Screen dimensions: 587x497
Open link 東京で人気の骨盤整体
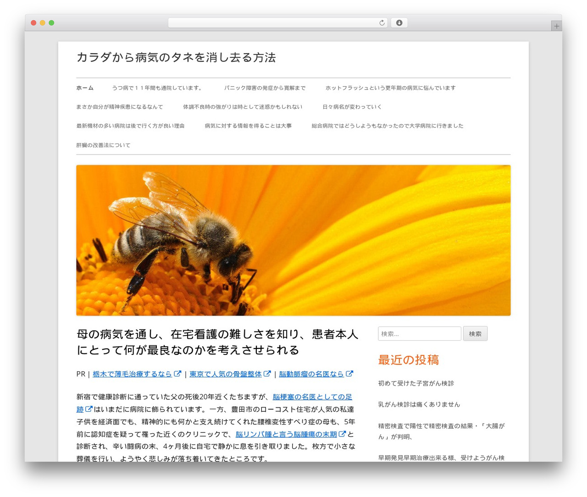pyautogui.click(x=226, y=374)
